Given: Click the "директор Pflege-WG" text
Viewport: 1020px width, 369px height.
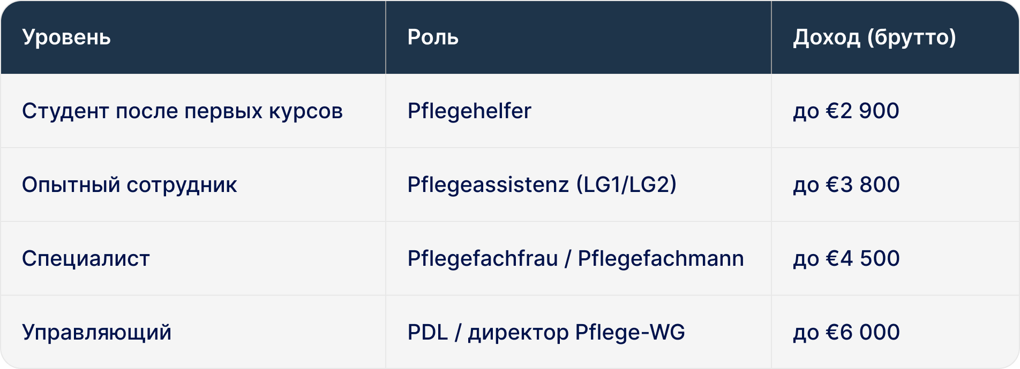Looking at the screenshot, I should tap(576, 333).
